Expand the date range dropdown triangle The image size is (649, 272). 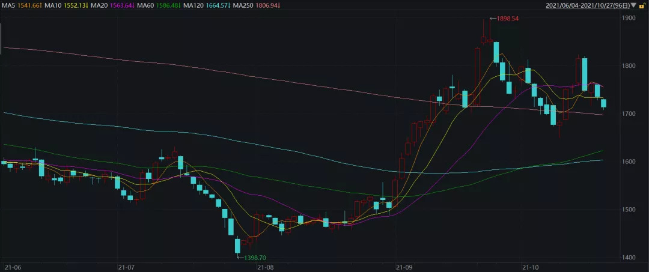(633, 5)
